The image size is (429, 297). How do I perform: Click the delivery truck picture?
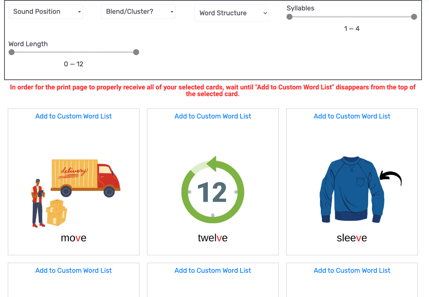[x=76, y=193]
